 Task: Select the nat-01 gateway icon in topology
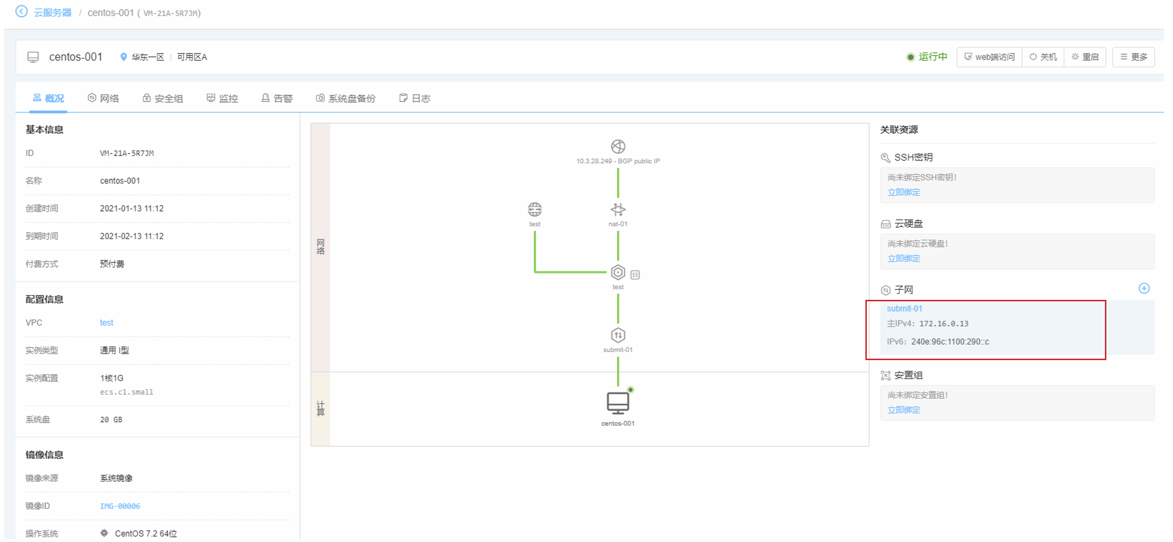[x=618, y=210]
